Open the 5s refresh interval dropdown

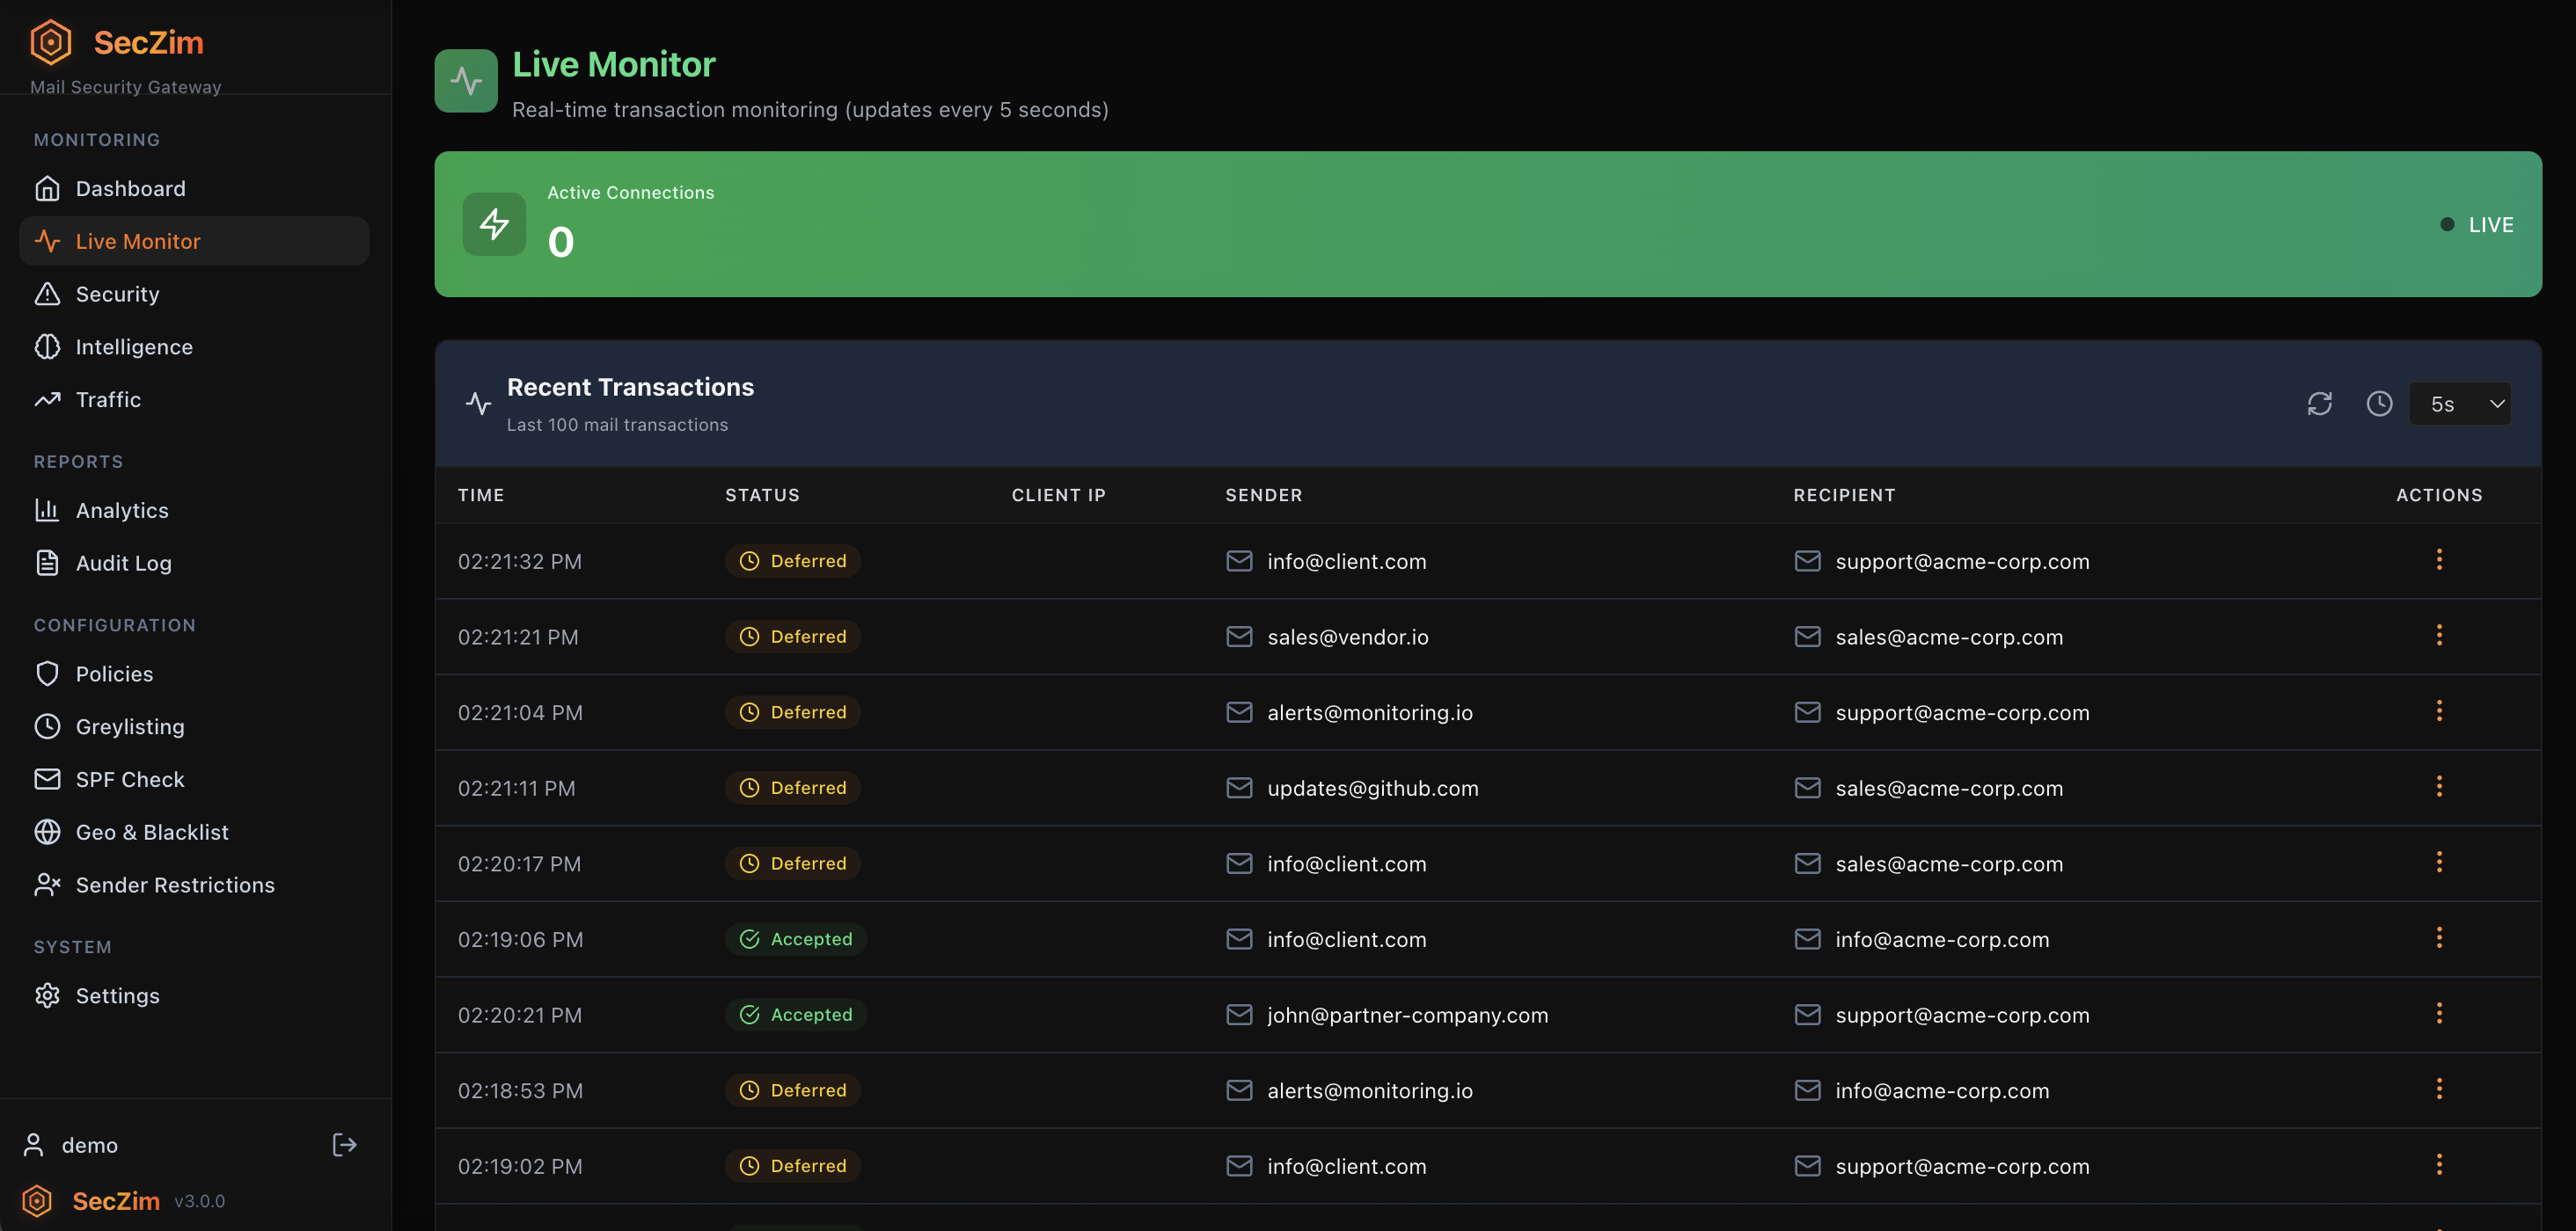[2460, 404]
